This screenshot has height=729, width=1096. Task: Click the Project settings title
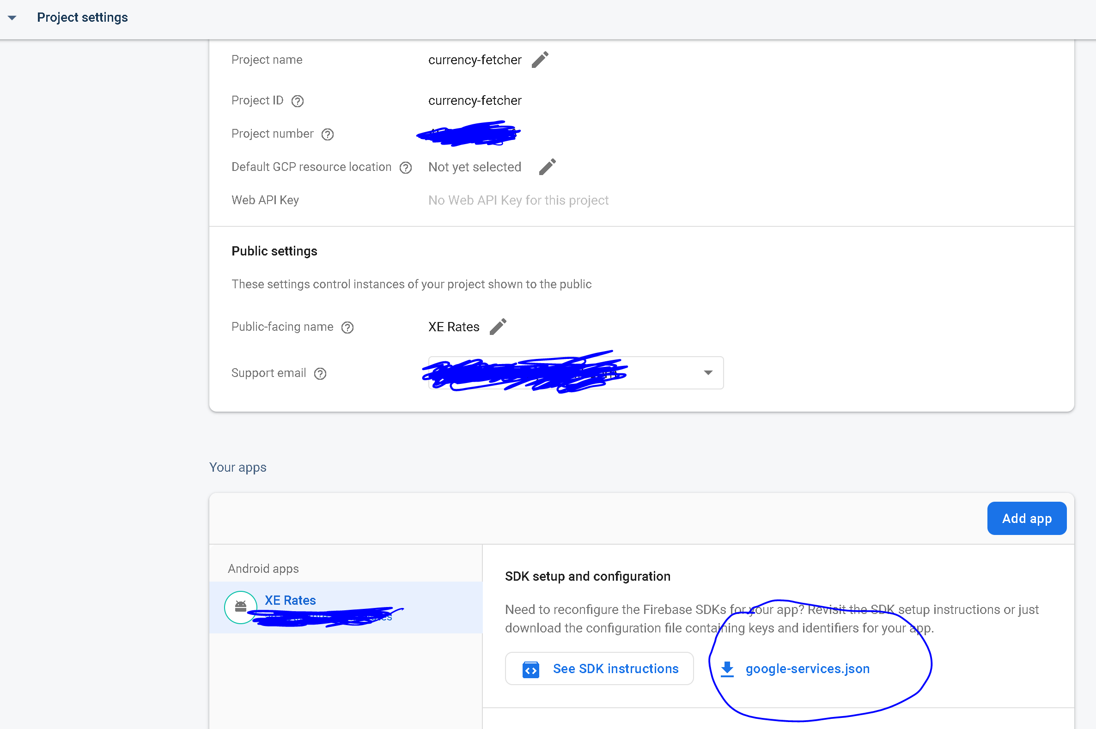pyautogui.click(x=82, y=18)
